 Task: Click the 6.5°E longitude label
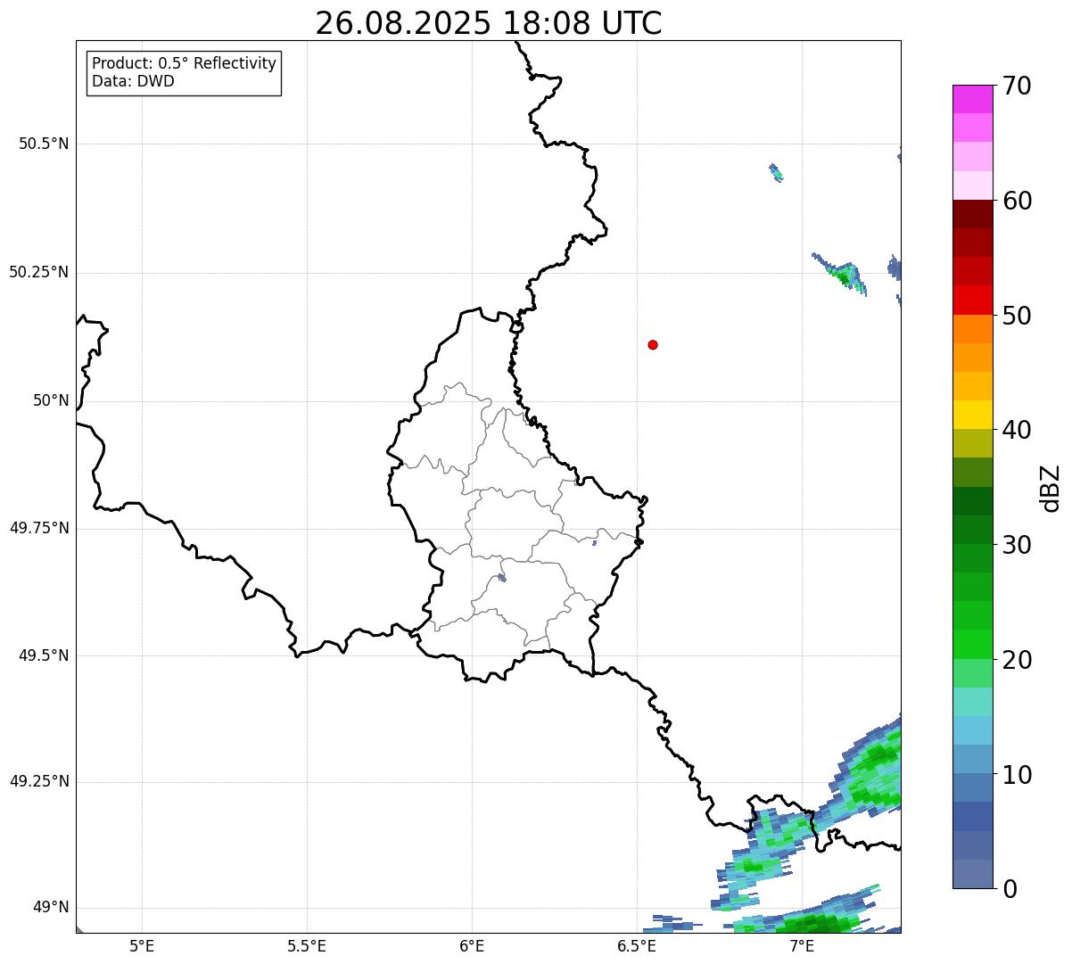637,946
